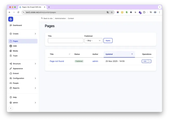Image resolution: width=169 pixels, height=121 pixels.
Task: Reload the page with the refresh icon
Action: [18, 12]
